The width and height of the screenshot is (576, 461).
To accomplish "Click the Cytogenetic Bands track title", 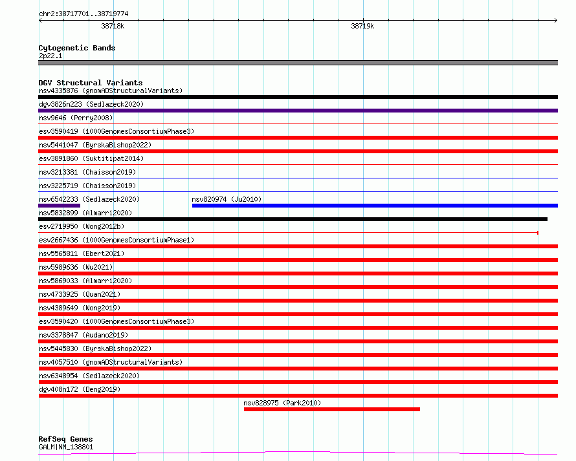I will click(x=77, y=48).
